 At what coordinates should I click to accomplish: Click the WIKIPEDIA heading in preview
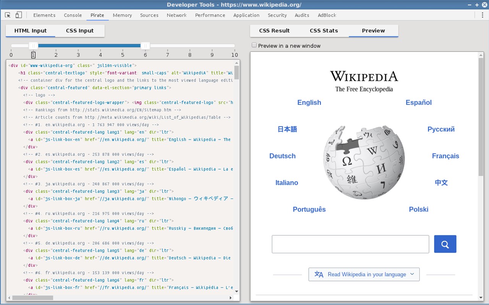(x=364, y=76)
